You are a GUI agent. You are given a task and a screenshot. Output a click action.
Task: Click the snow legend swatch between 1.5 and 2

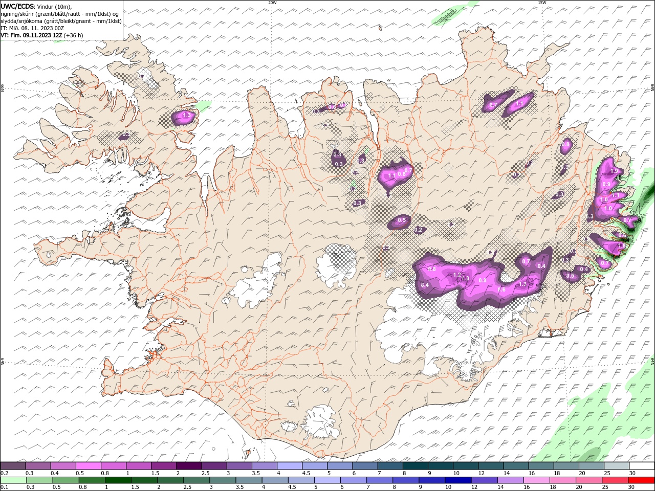(x=164, y=466)
